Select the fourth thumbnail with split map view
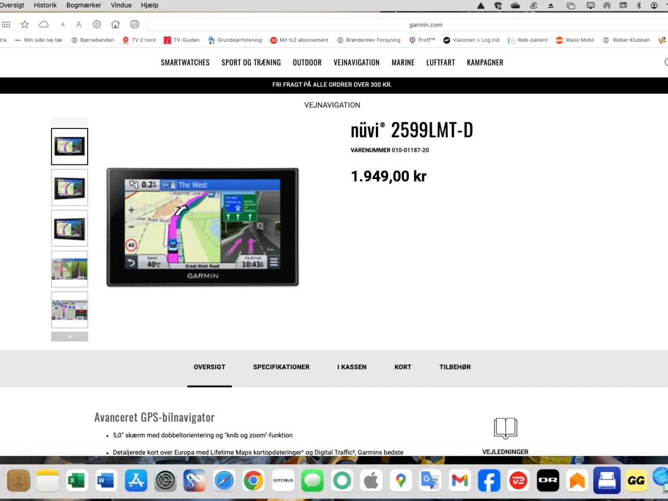The image size is (668, 501). [x=69, y=269]
